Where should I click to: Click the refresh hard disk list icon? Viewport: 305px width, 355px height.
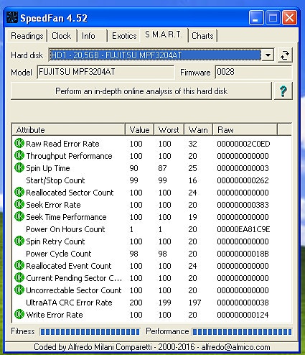(285, 55)
